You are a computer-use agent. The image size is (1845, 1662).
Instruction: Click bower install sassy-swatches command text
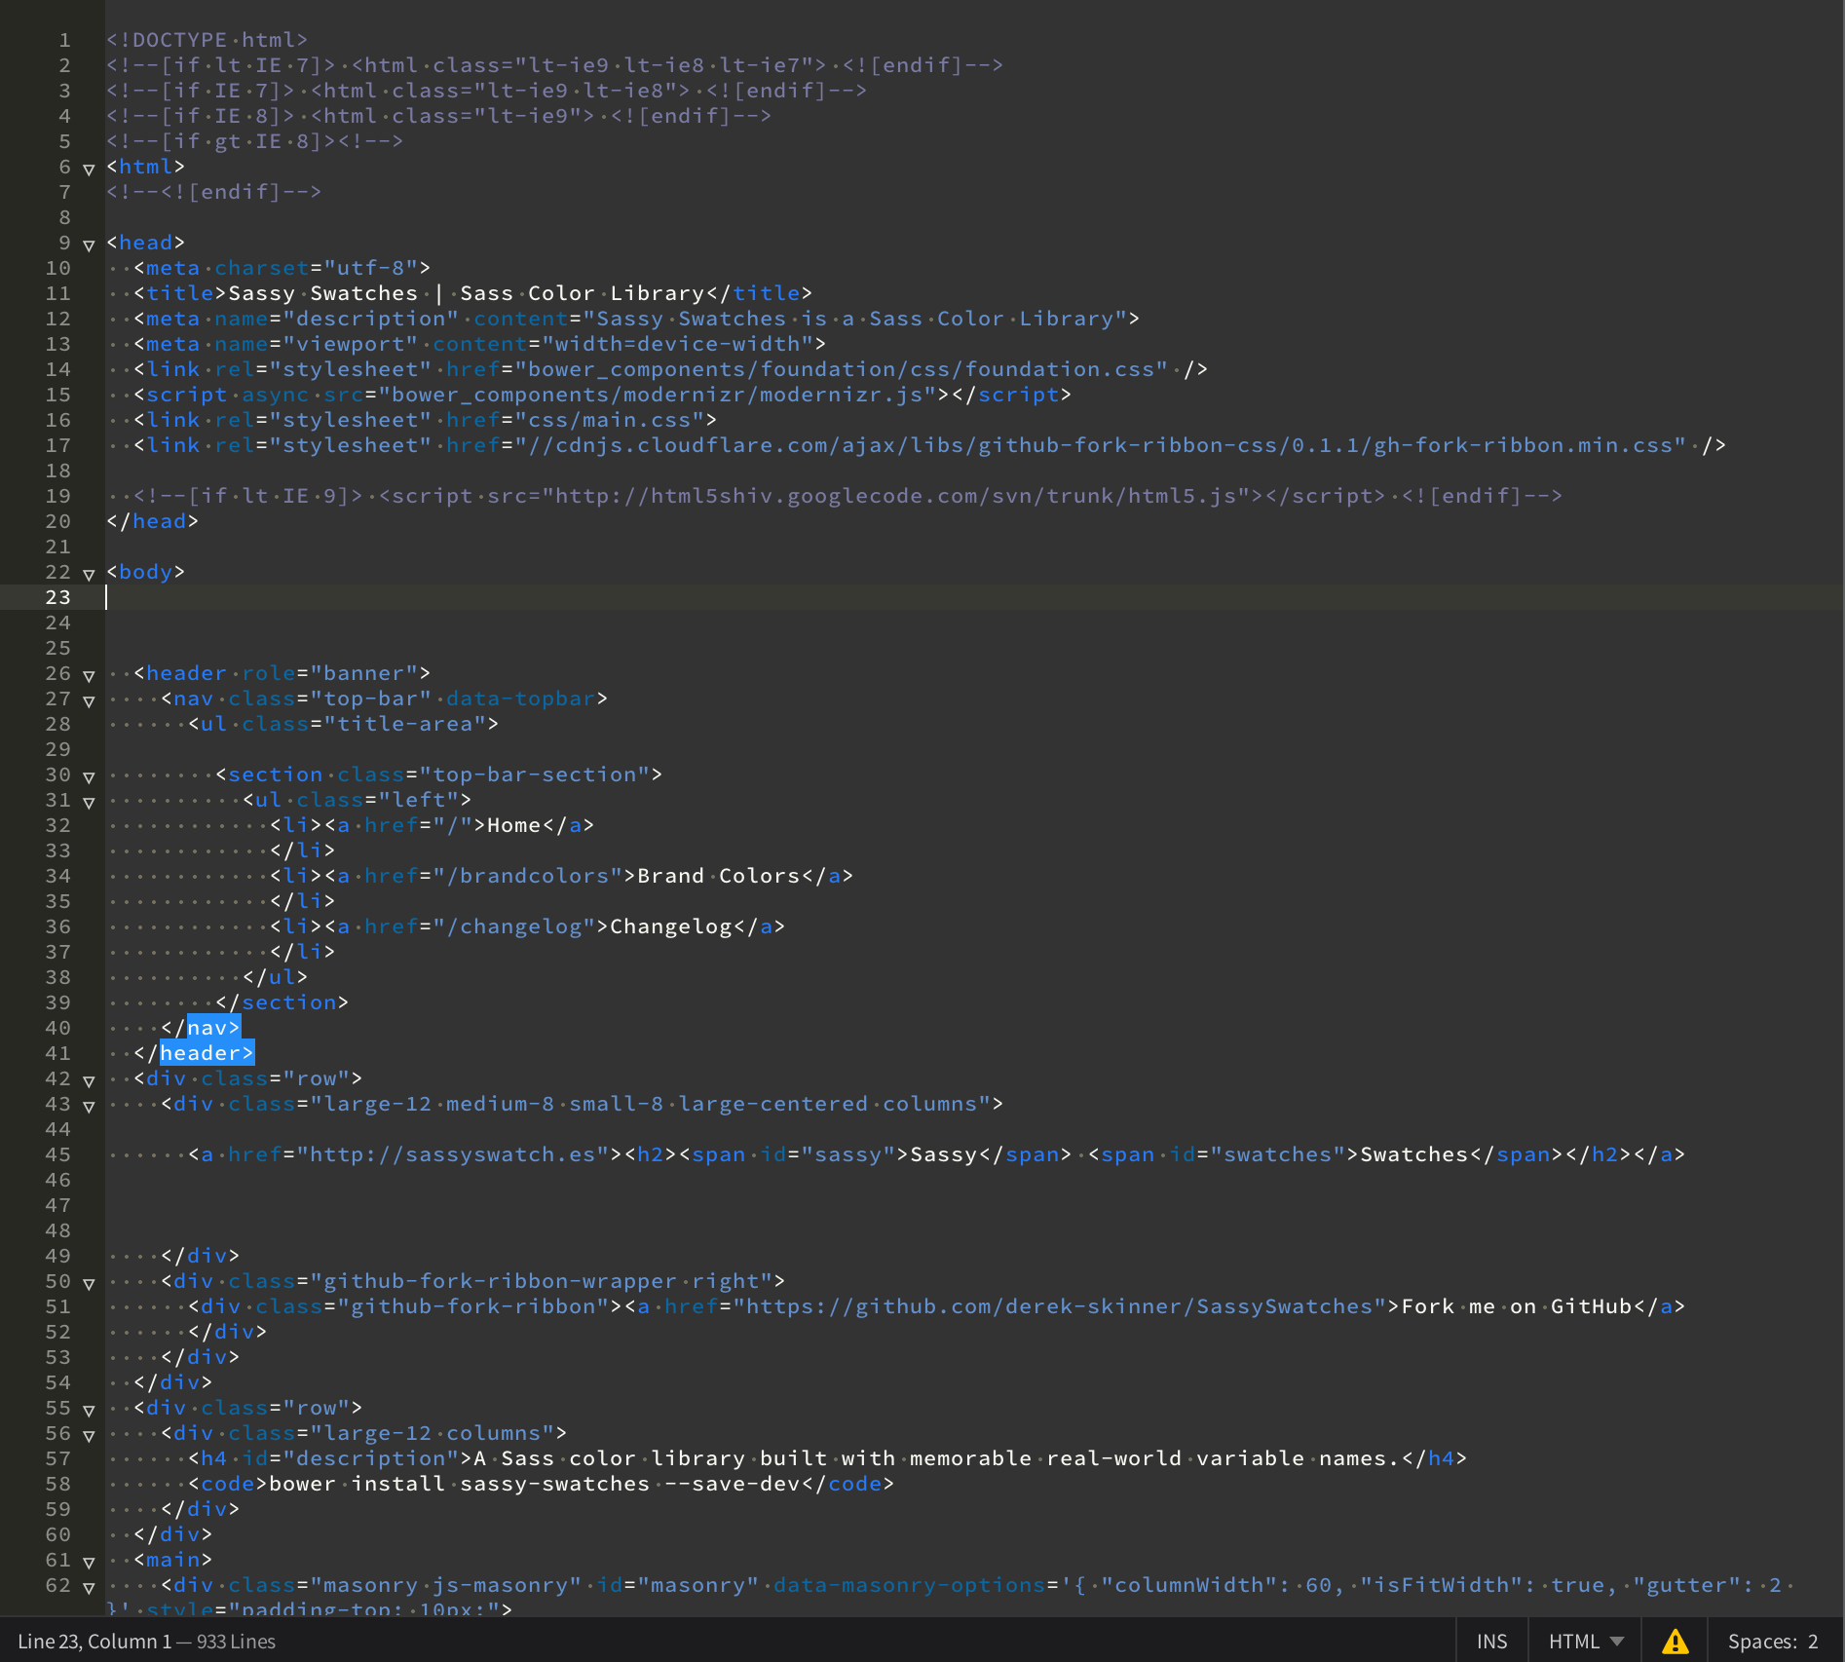[x=534, y=1484]
